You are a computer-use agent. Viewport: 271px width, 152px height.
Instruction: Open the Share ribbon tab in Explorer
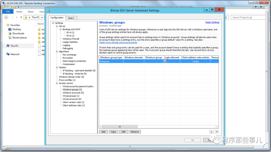[x=31, y=12]
